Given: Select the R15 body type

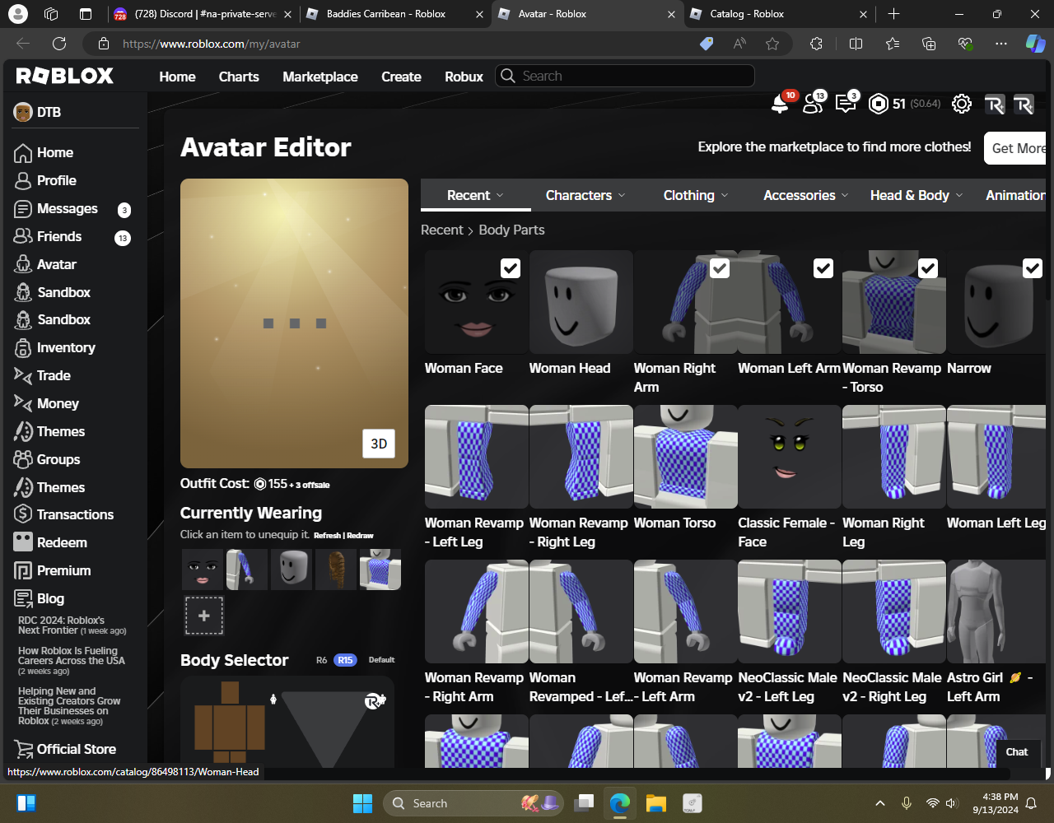Looking at the screenshot, I should point(345,660).
